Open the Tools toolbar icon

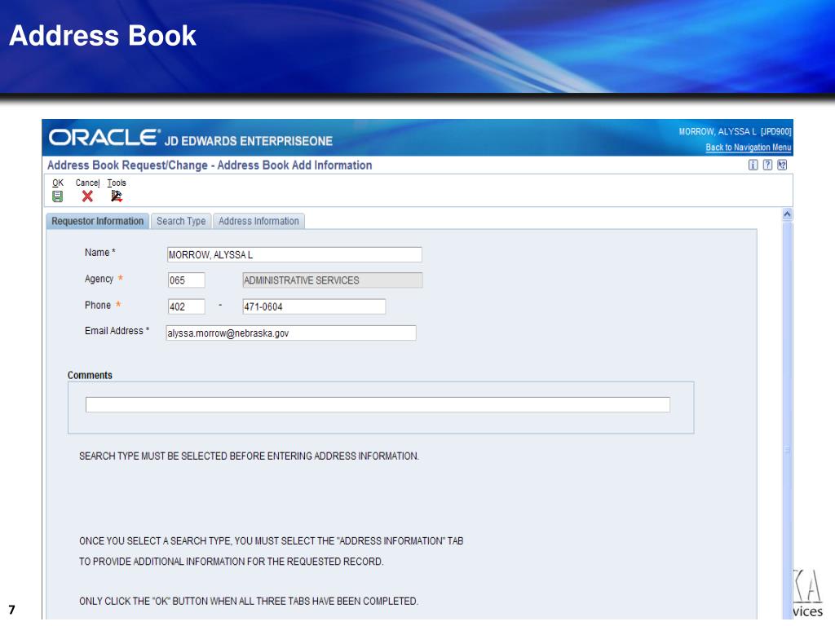[x=117, y=196]
